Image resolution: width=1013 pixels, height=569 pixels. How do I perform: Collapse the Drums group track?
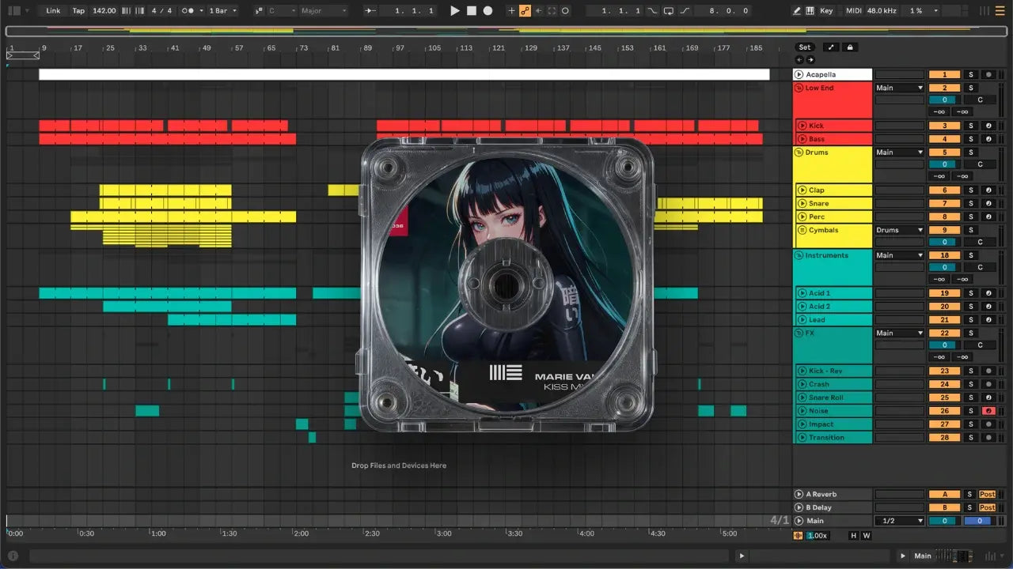(x=799, y=153)
